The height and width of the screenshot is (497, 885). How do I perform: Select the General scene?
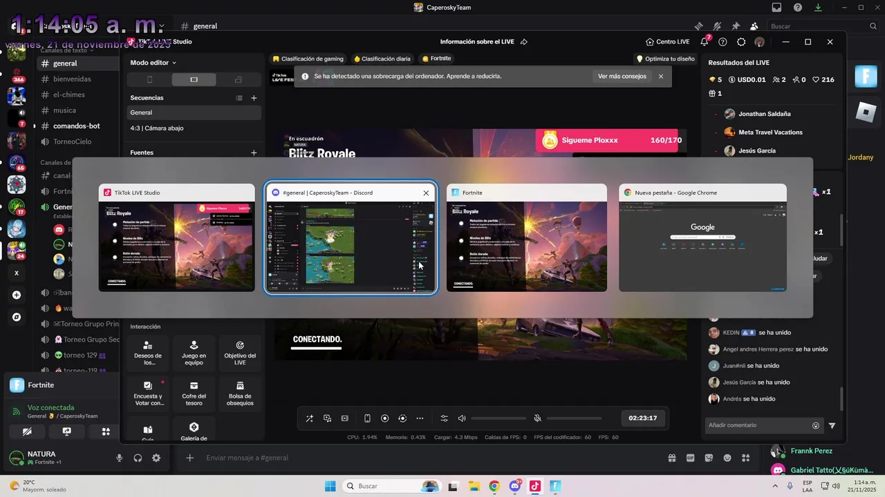[194, 113]
